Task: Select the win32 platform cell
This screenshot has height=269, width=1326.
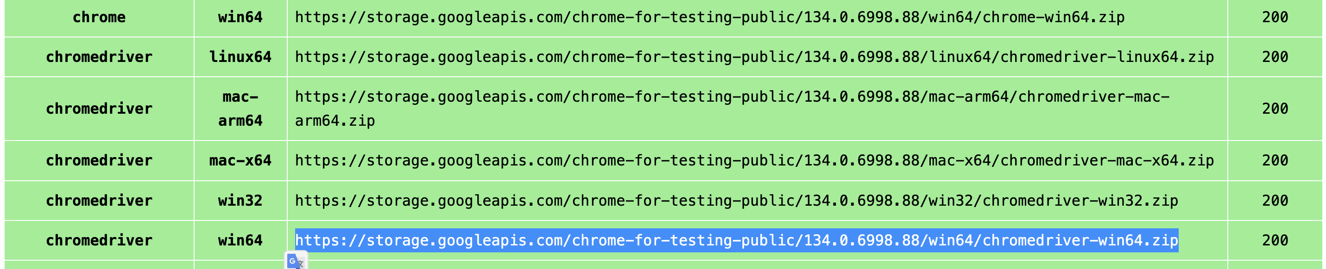Action: 240,201
